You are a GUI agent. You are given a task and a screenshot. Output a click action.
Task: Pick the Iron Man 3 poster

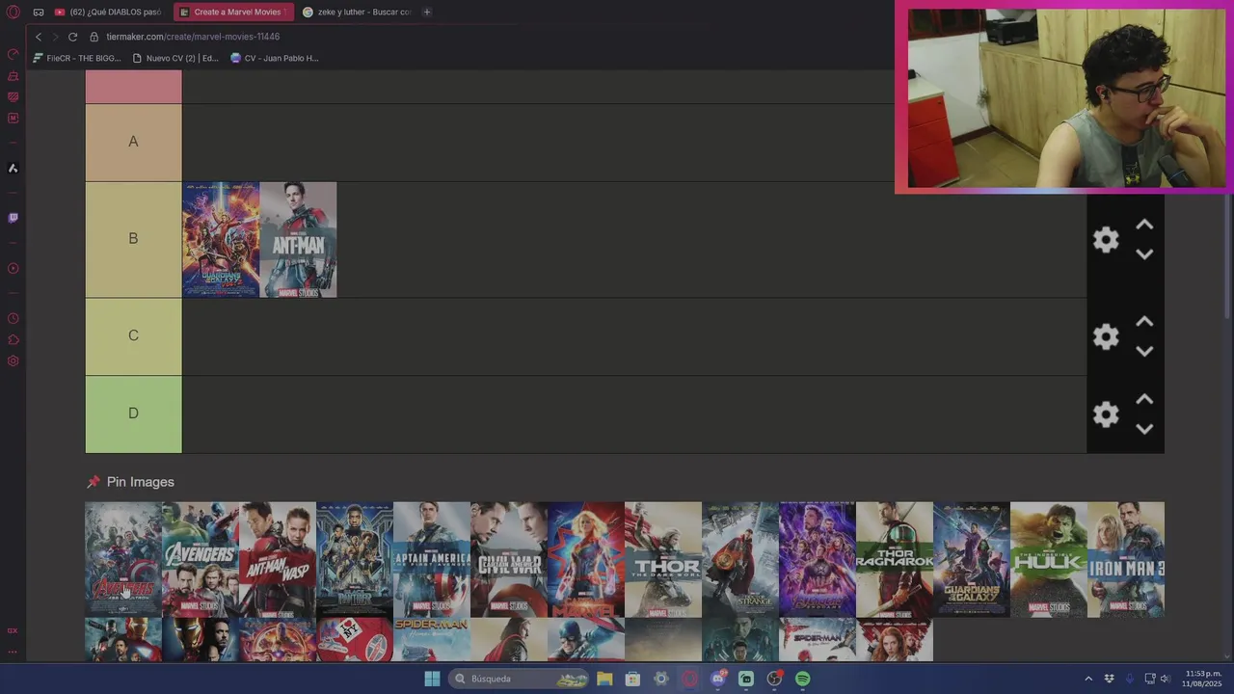pos(1126,559)
